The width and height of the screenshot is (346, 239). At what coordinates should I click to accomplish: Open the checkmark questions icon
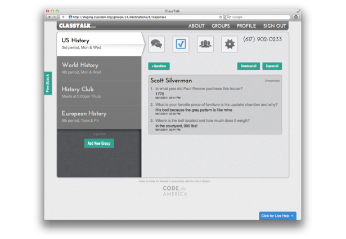(x=181, y=44)
